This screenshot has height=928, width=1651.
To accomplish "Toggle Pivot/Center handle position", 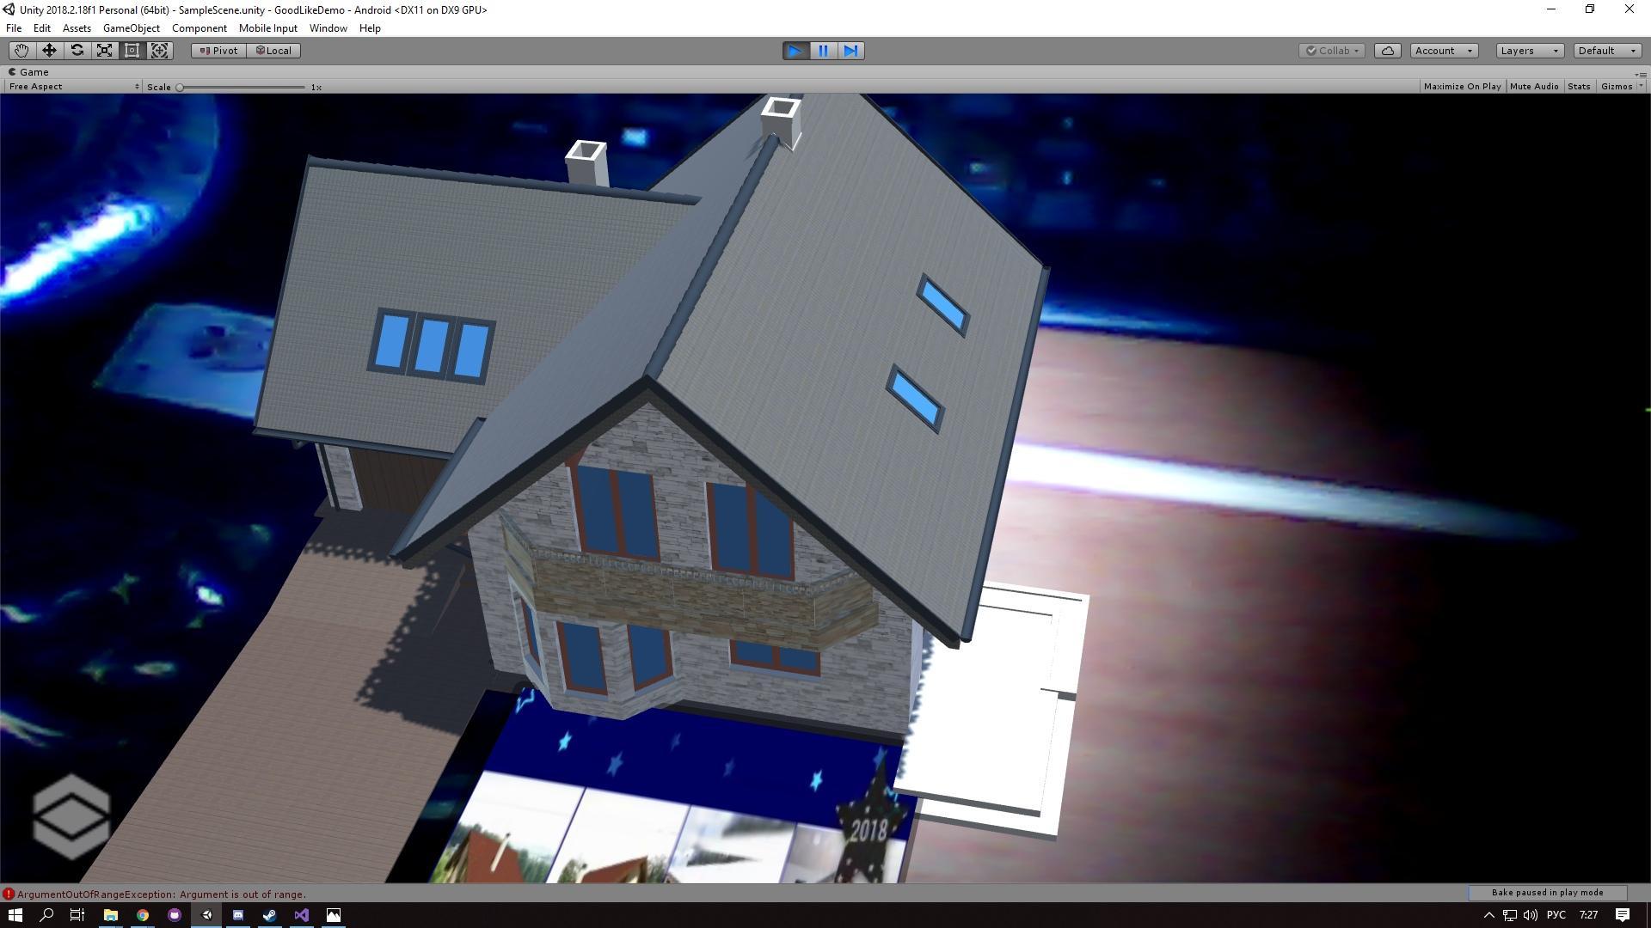I will click(218, 51).
